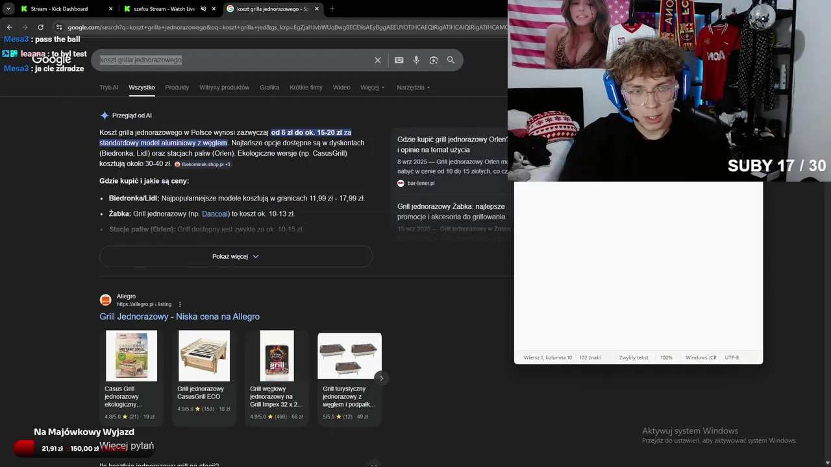Image resolution: width=831 pixels, height=467 pixels.
Task: Show next Allegro products with arrow
Action: 381,378
